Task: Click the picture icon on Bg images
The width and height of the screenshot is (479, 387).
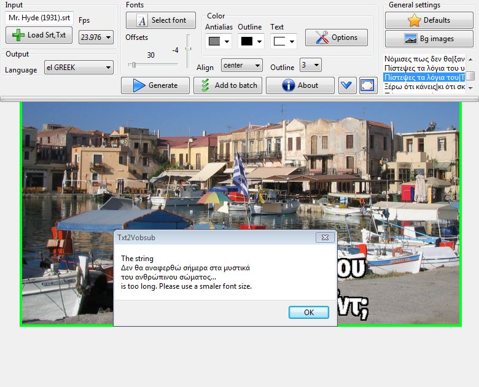Action: tap(411, 39)
